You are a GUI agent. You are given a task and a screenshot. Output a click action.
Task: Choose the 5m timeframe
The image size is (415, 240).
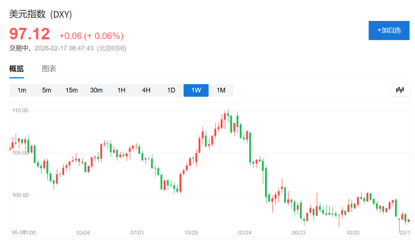[47, 90]
